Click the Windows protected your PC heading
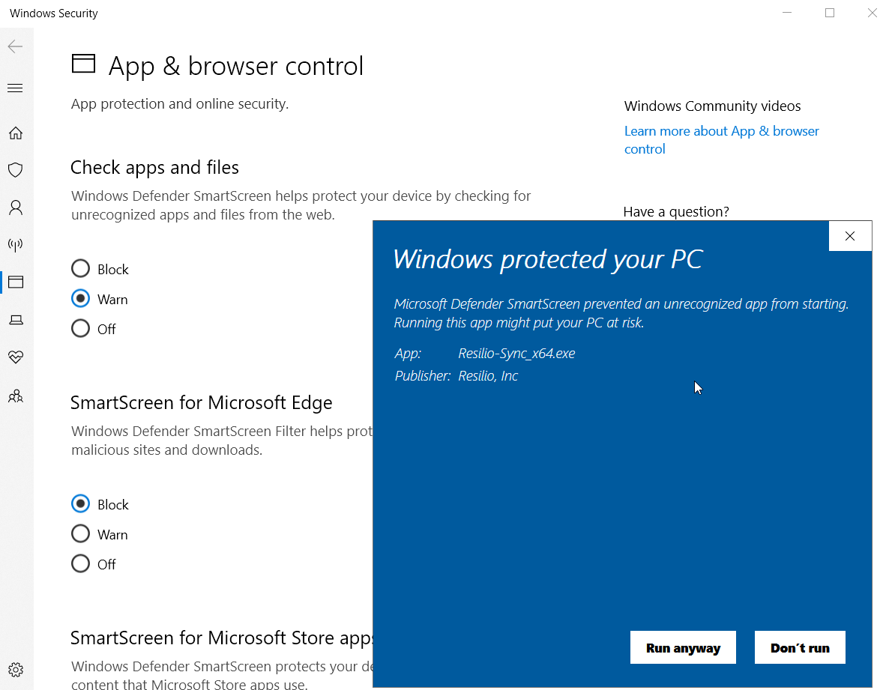This screenshot has width=889, height=690. pos(548,259)
